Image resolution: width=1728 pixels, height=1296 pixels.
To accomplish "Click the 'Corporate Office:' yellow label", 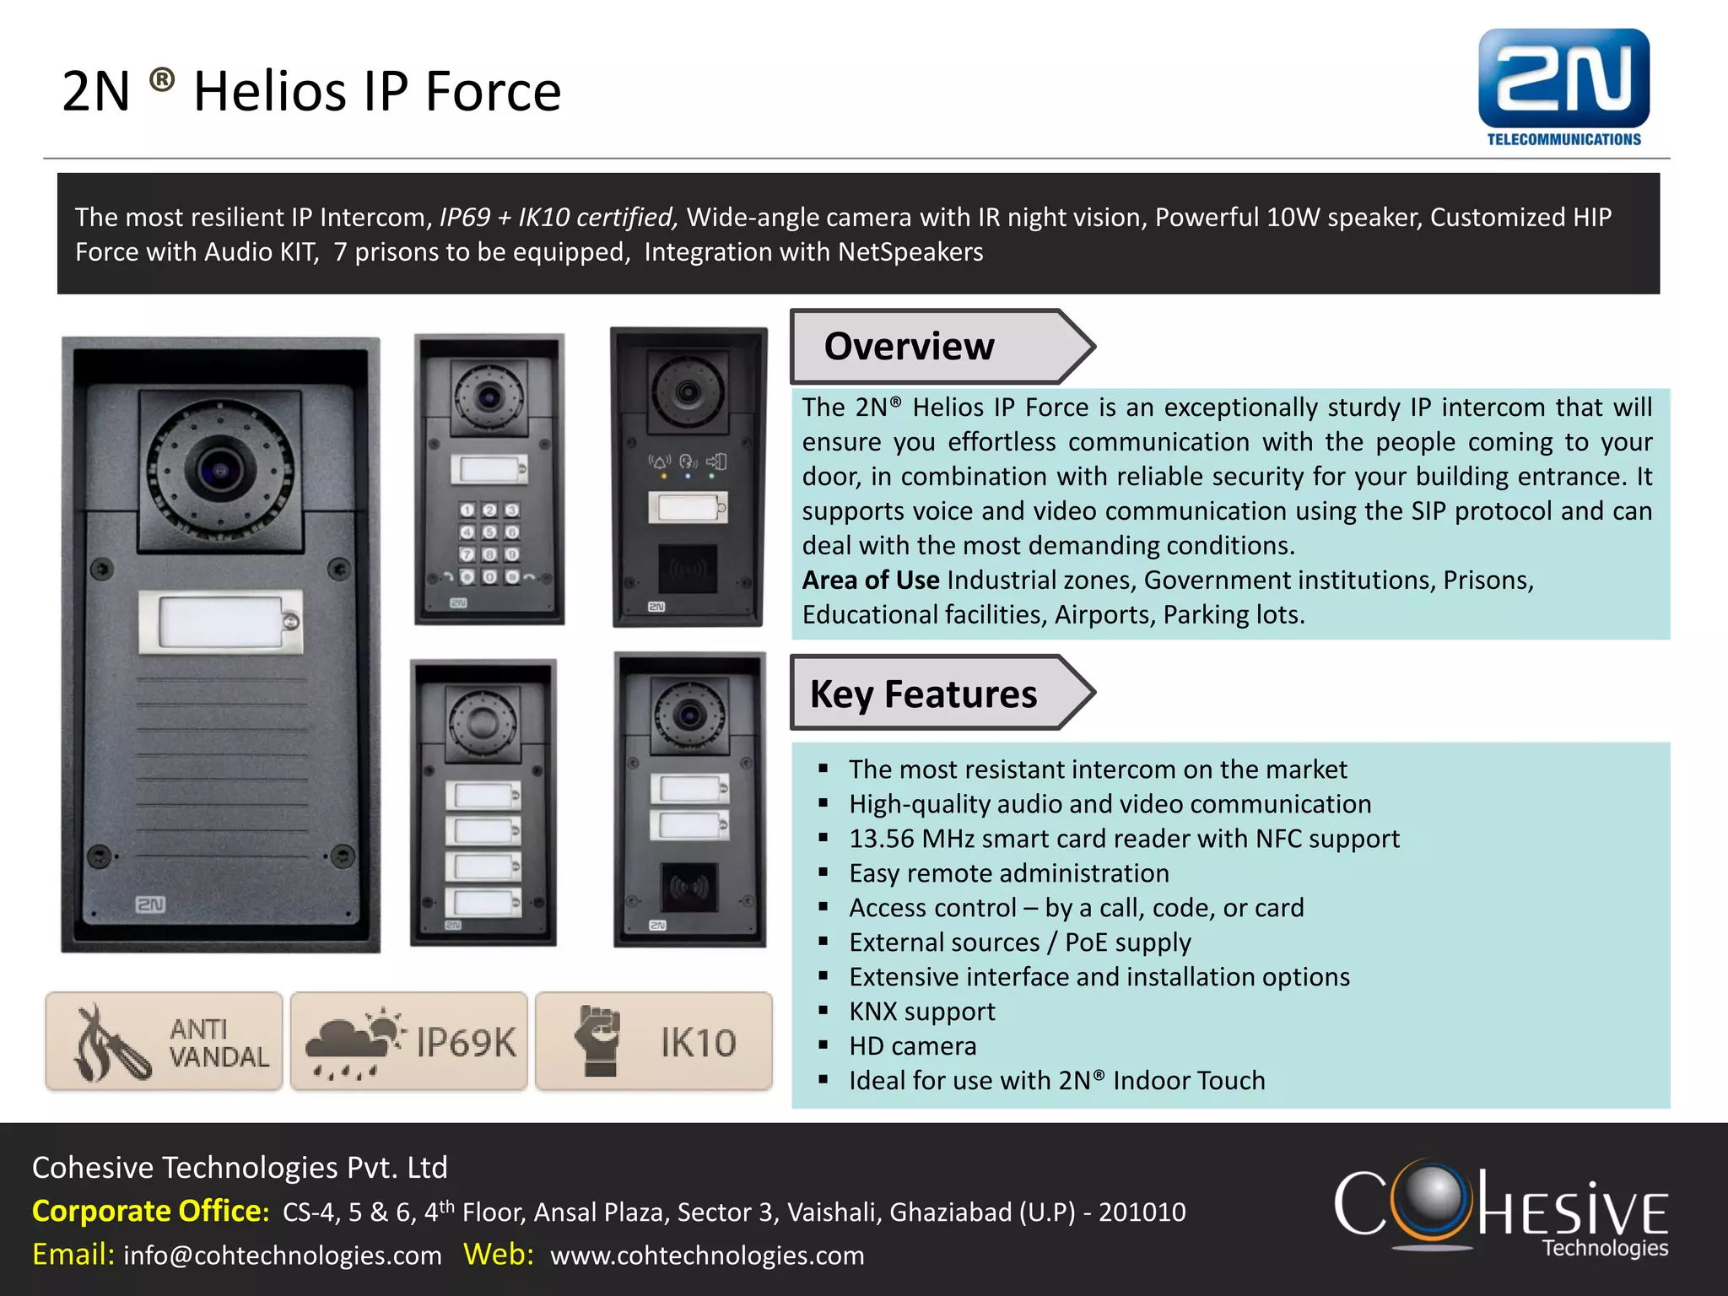I will coord(151,1211).
